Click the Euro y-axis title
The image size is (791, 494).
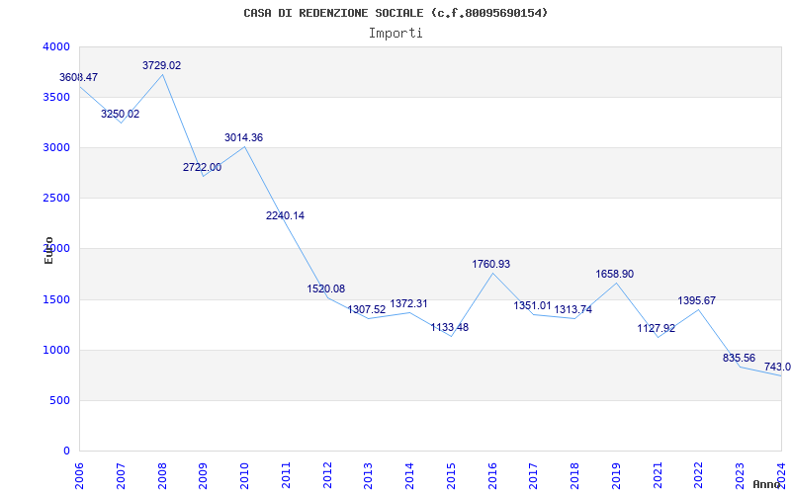(x=48, y=251)
